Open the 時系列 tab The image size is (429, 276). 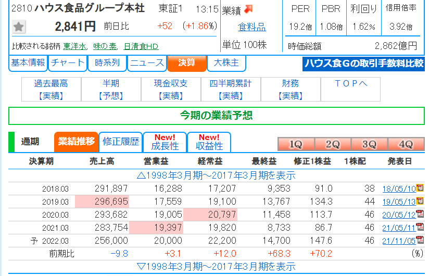point(107,63)
